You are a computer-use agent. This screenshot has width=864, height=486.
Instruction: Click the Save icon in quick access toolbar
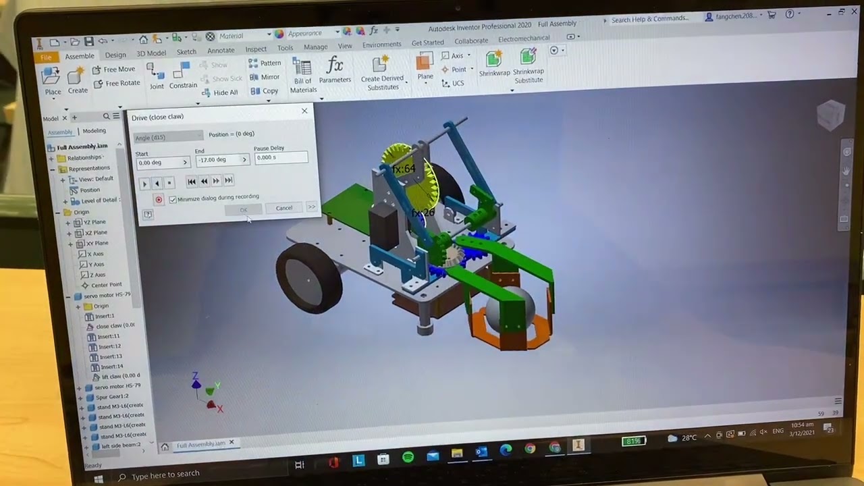[x=88, y=42]
